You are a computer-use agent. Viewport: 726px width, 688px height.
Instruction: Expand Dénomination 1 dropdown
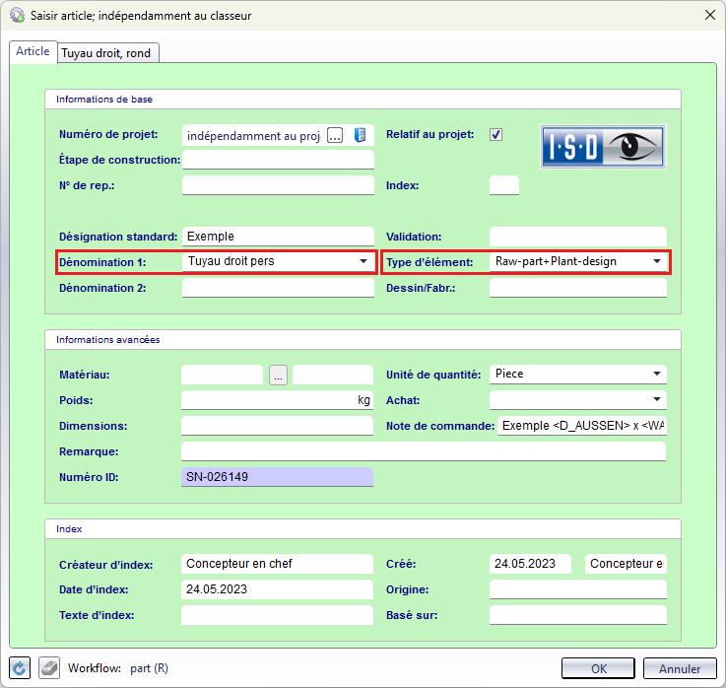363,261
